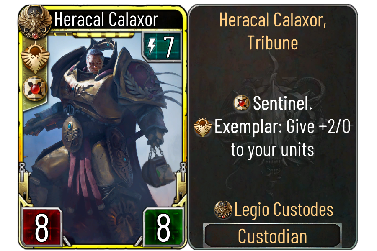Screen dimensions: 377x251
Task: Click the Heracal Calaxor, Tribune heading
Action: pos(273,31)
